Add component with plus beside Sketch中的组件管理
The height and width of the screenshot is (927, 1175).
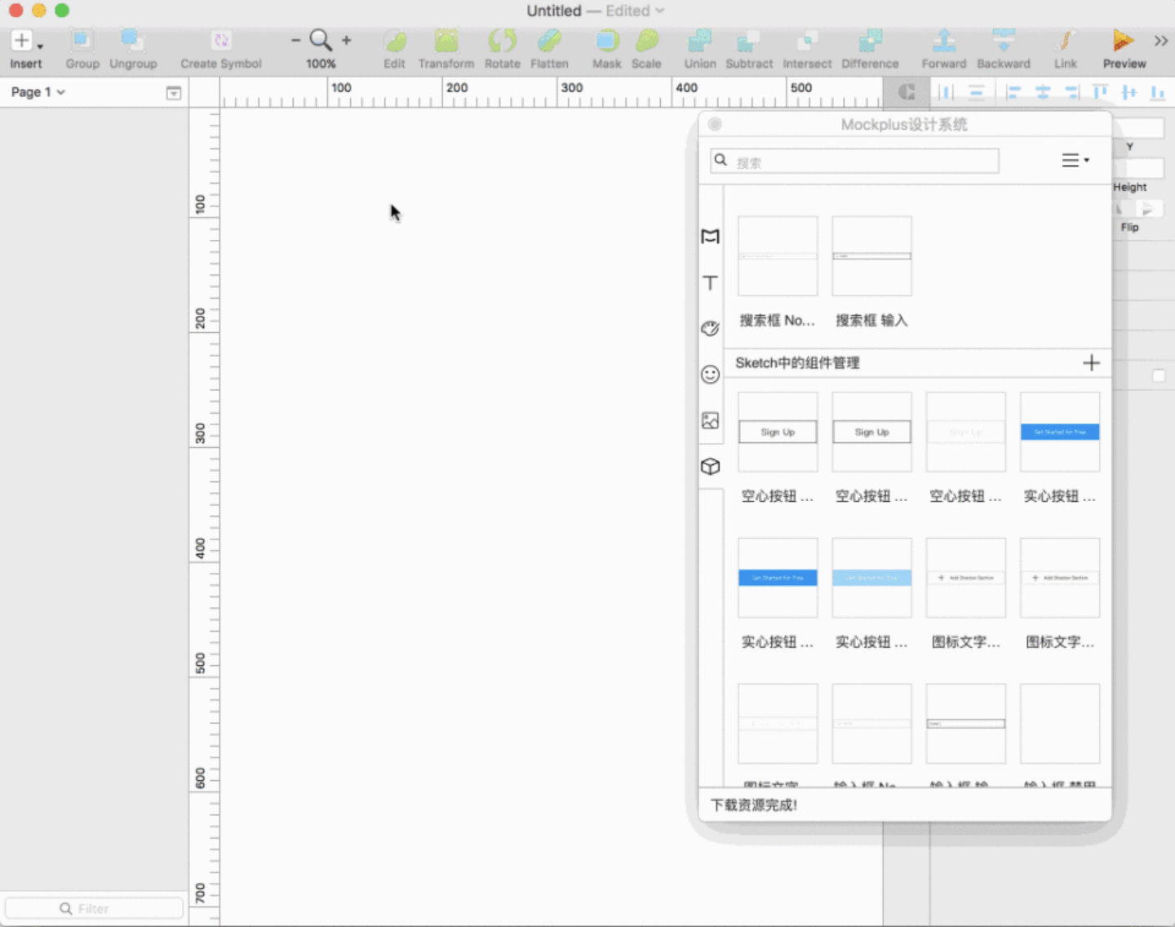click(x=1091, y=363)
